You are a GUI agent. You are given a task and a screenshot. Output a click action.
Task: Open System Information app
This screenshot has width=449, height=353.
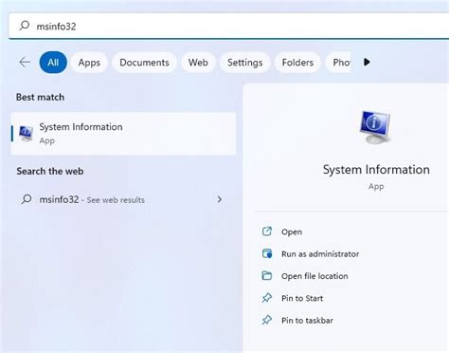[x=292, y=232]
